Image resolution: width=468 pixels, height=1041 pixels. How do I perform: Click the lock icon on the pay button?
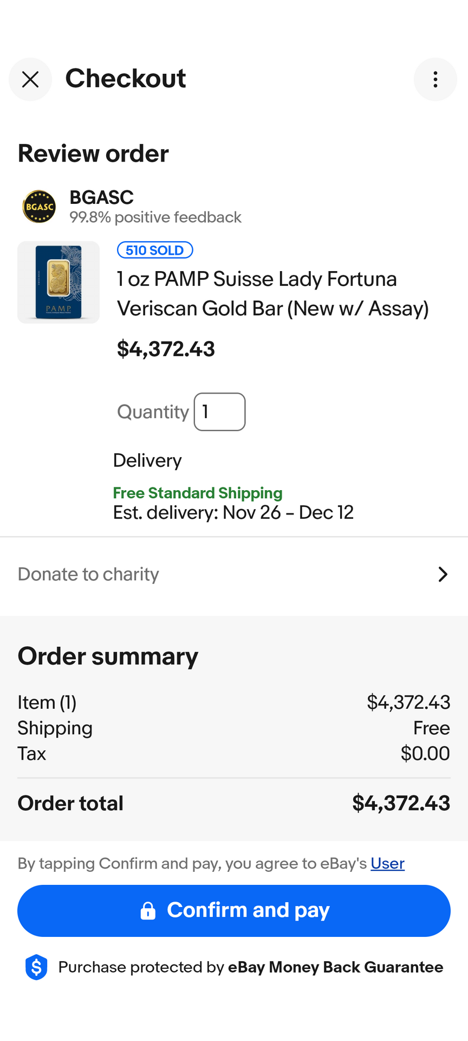coord(148,911)
